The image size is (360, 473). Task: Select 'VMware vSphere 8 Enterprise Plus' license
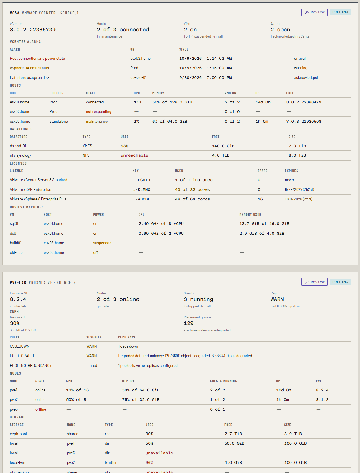tap(38, 199)
